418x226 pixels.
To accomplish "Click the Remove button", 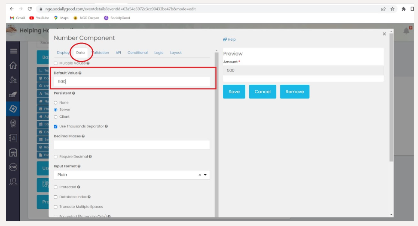I will [x=294, y=92].
